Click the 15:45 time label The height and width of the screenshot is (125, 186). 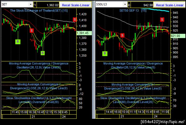point(149,112)
